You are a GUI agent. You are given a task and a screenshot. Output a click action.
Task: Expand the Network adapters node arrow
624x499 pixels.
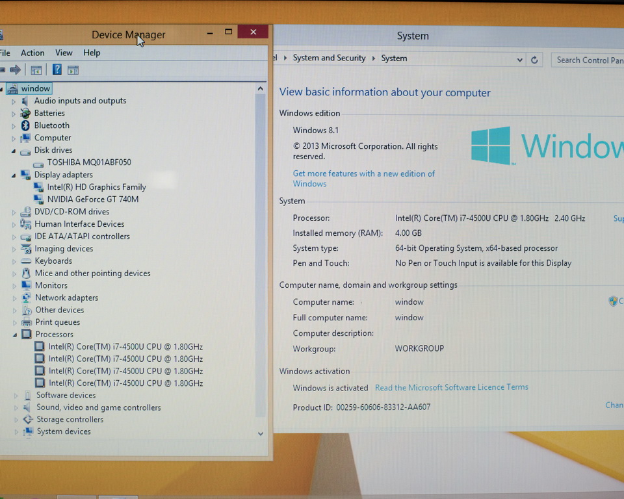pyautogui.click(x=15, y=298)
